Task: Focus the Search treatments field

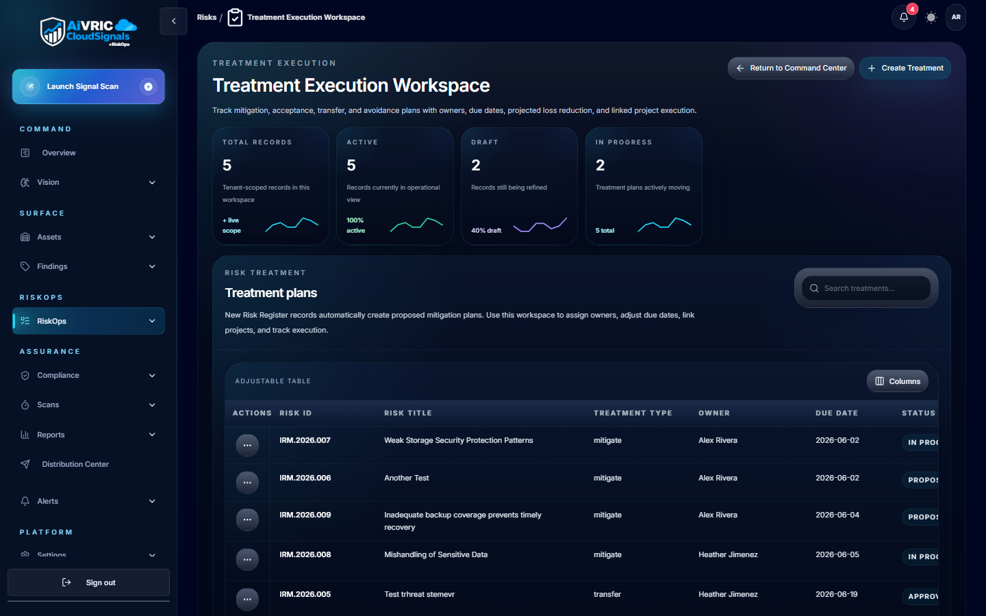Action: coord(866,288)
